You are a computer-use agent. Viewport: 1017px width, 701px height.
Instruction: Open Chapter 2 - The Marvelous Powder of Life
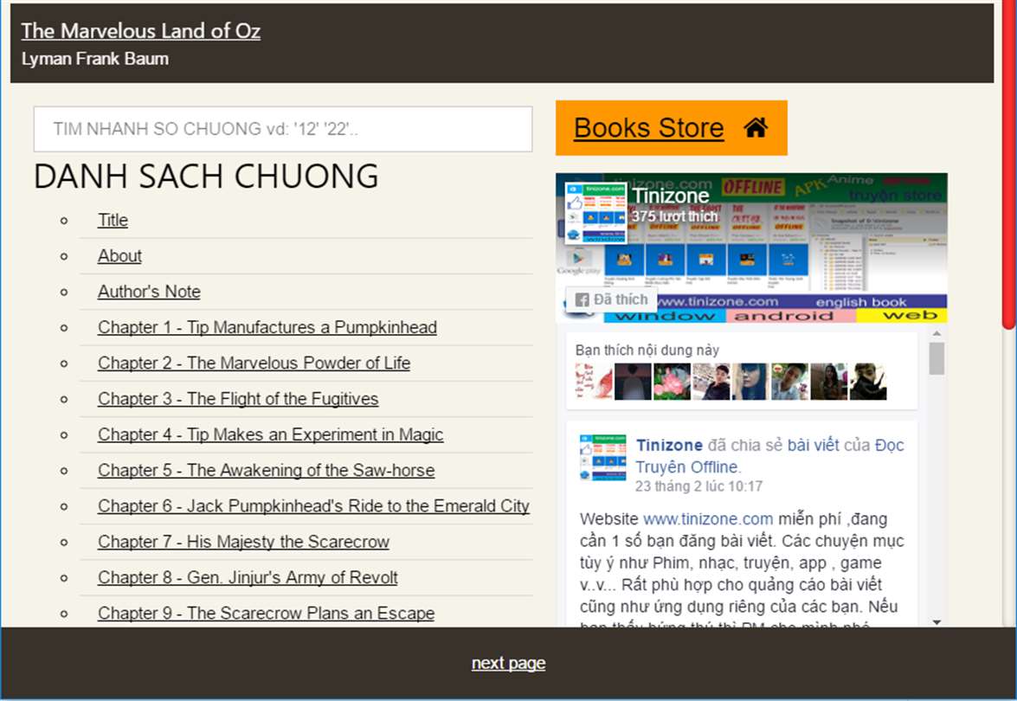[254, 363]
